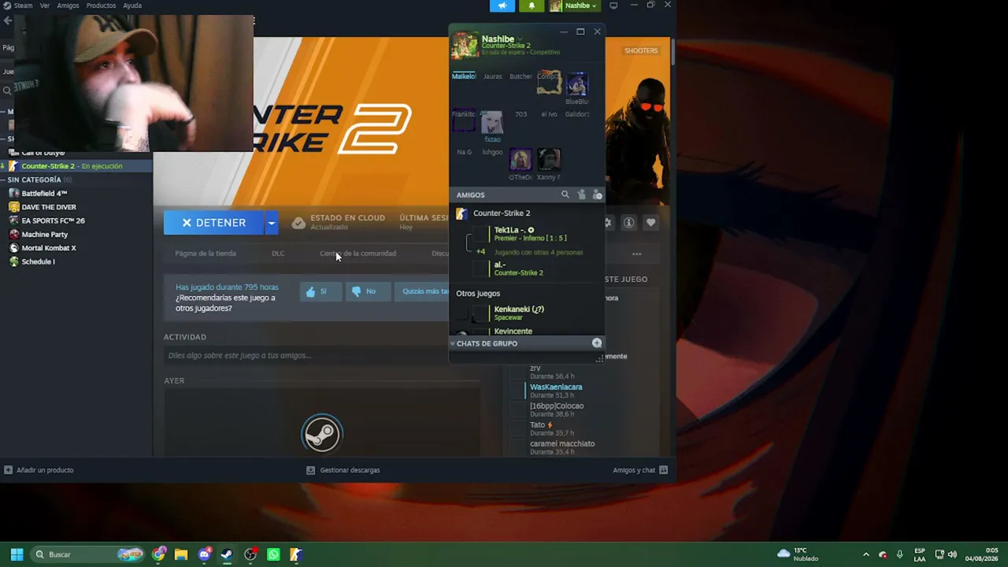Open the DLC tab
1008x567 pixels.
(x=278, y=254)
